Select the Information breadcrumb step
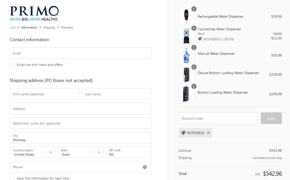 29,27
